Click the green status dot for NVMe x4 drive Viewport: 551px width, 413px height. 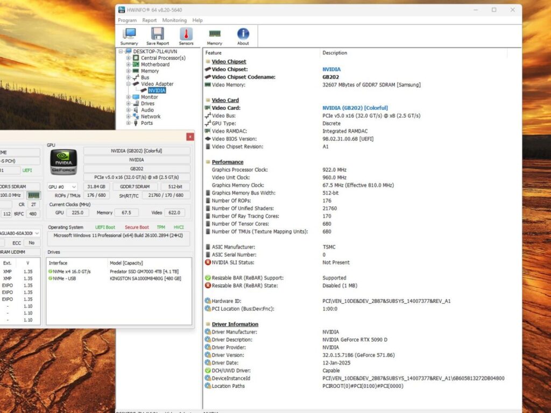[50, 272]
